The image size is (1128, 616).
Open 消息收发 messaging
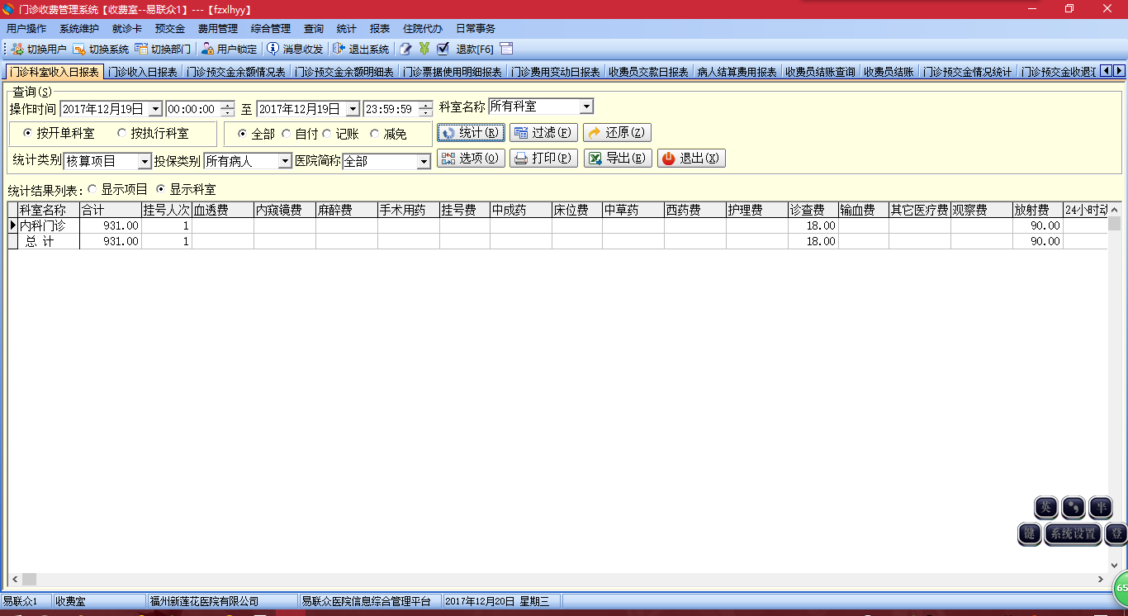[x=295, y=49]
